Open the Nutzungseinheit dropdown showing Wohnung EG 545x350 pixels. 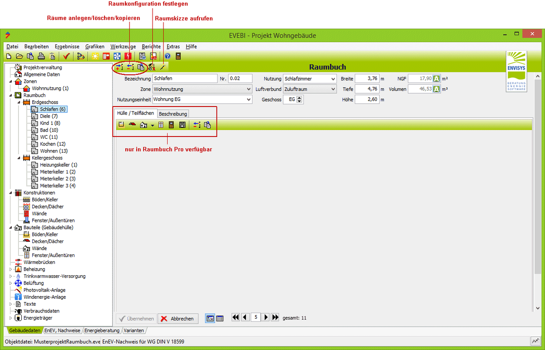[x=202, y=99]
